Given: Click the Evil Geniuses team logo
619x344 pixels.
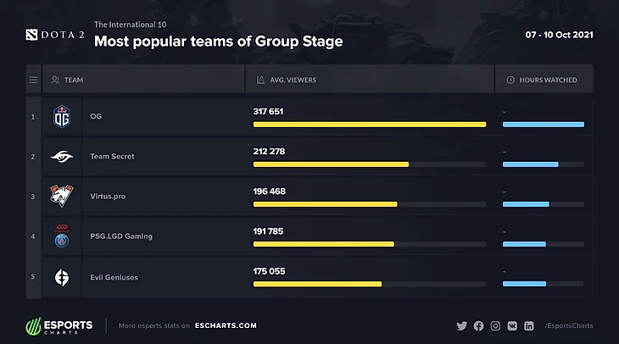Looking at the screenshot, I should click(x=62, y=277).
